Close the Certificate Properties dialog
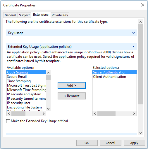148x149 pixels. click(143, 5)
